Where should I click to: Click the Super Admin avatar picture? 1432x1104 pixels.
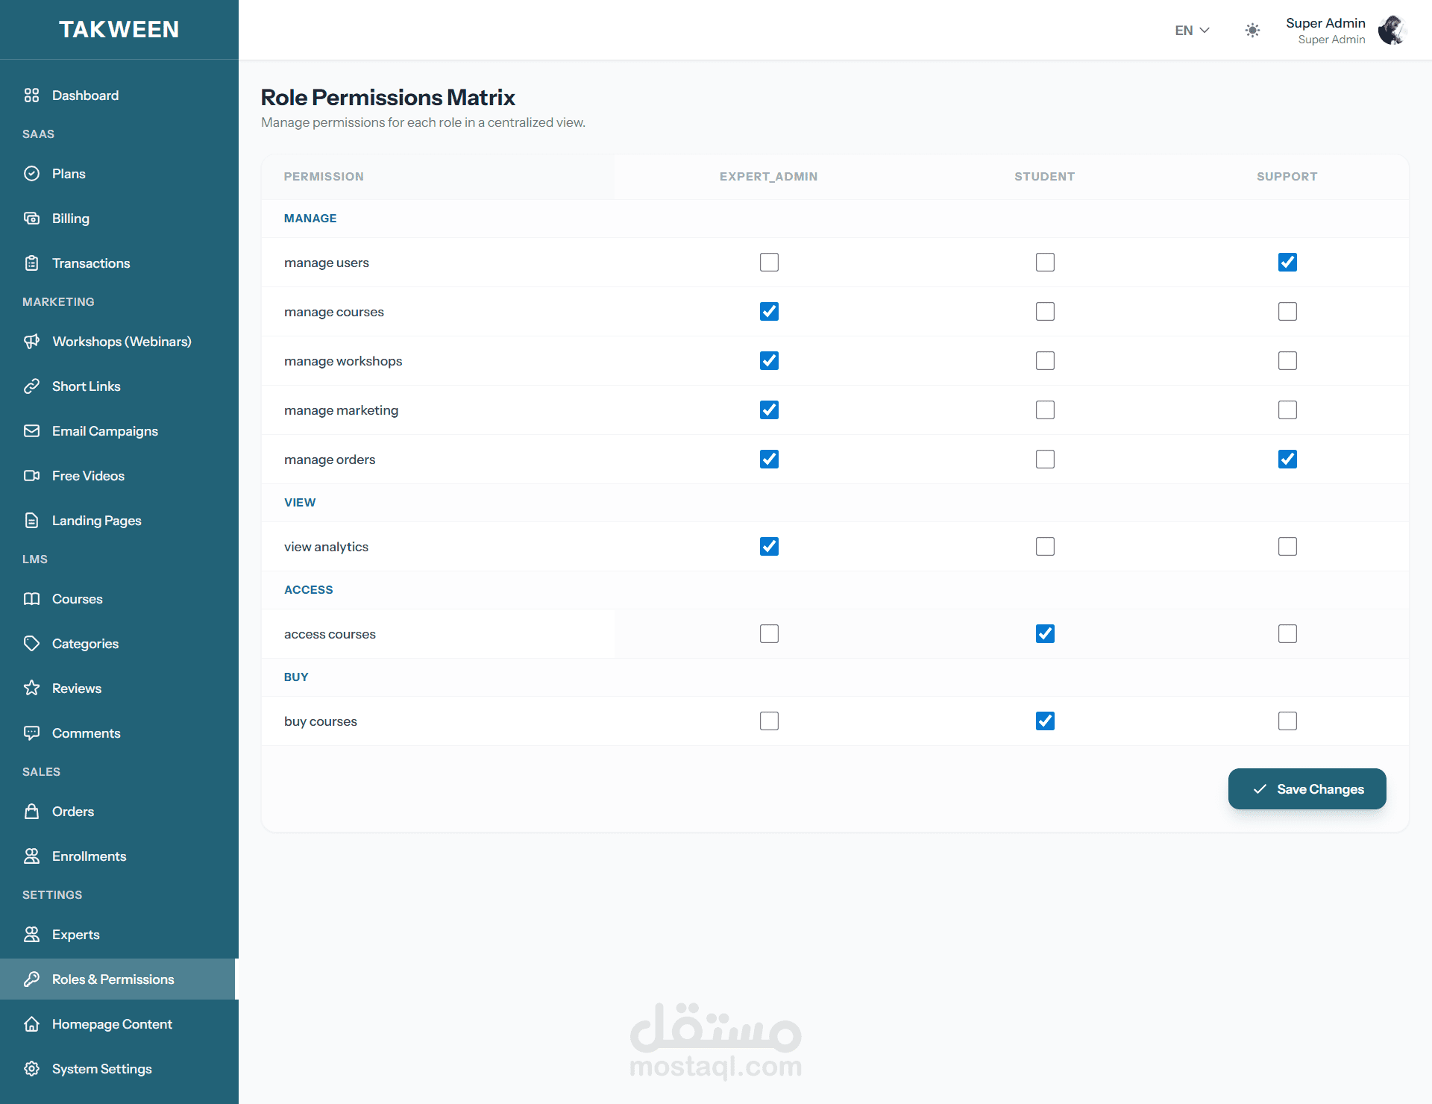point(1391,31)
